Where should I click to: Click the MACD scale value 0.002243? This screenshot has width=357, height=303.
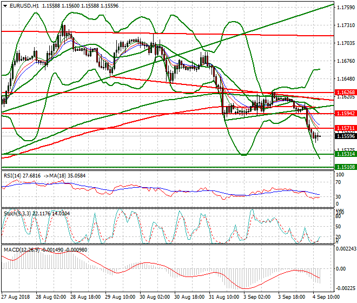pyautogui.click(x=346, y=249)
